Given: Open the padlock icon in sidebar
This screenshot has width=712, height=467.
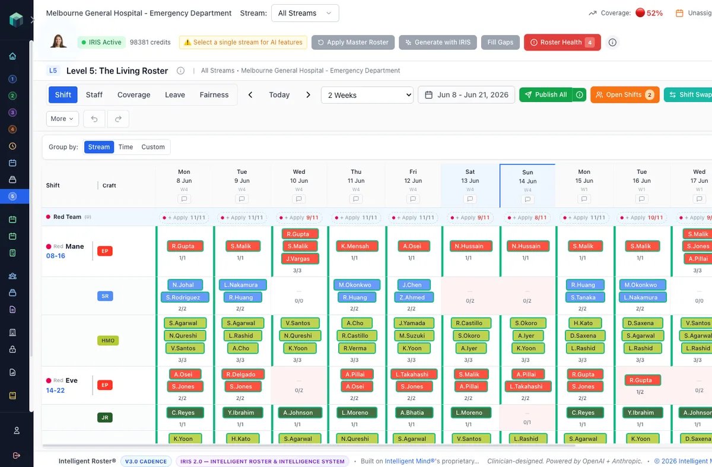Looking at the screenshot, I should (x=12, y=350).
